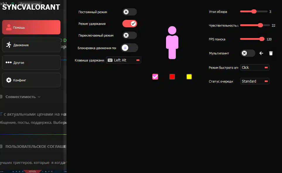Toggle the Блокировка движения lock switch
Screen dimensions: 282x173
pos(129,48)
